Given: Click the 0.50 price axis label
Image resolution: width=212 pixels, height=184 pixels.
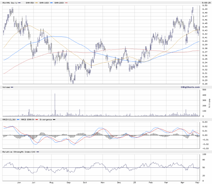Looking at the screenshot, I should [x=206, y=5].
